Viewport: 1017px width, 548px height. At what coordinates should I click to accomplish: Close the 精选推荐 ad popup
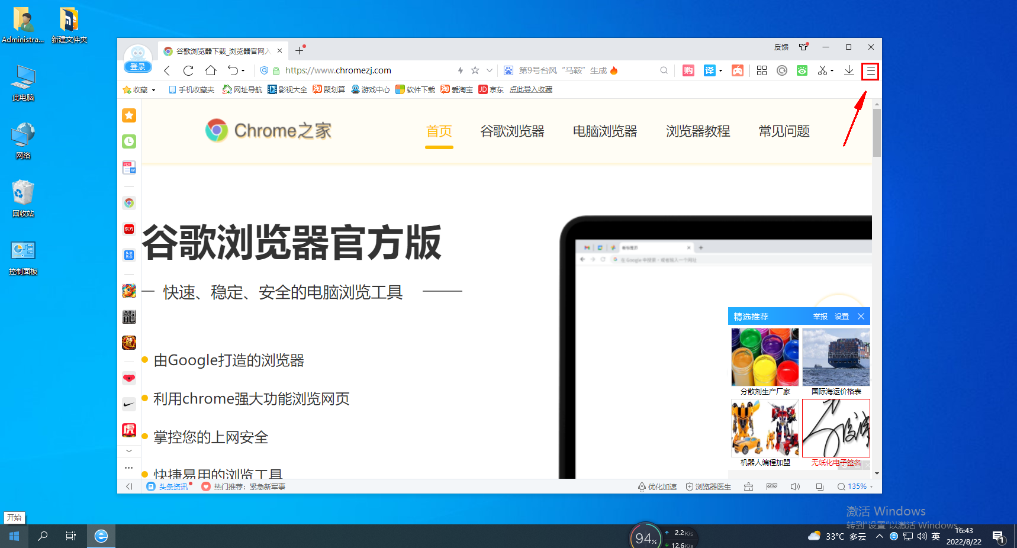coord(861,317)
